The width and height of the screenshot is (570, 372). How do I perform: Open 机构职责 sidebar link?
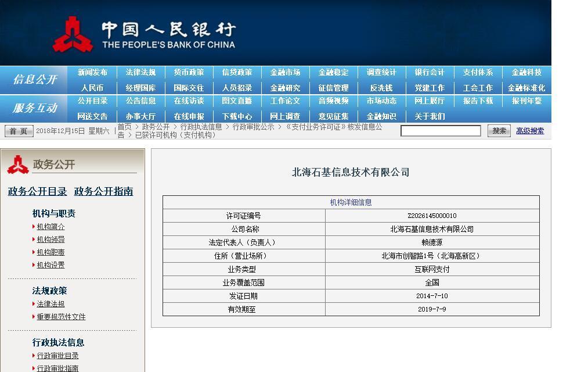(x=50, y=252)
